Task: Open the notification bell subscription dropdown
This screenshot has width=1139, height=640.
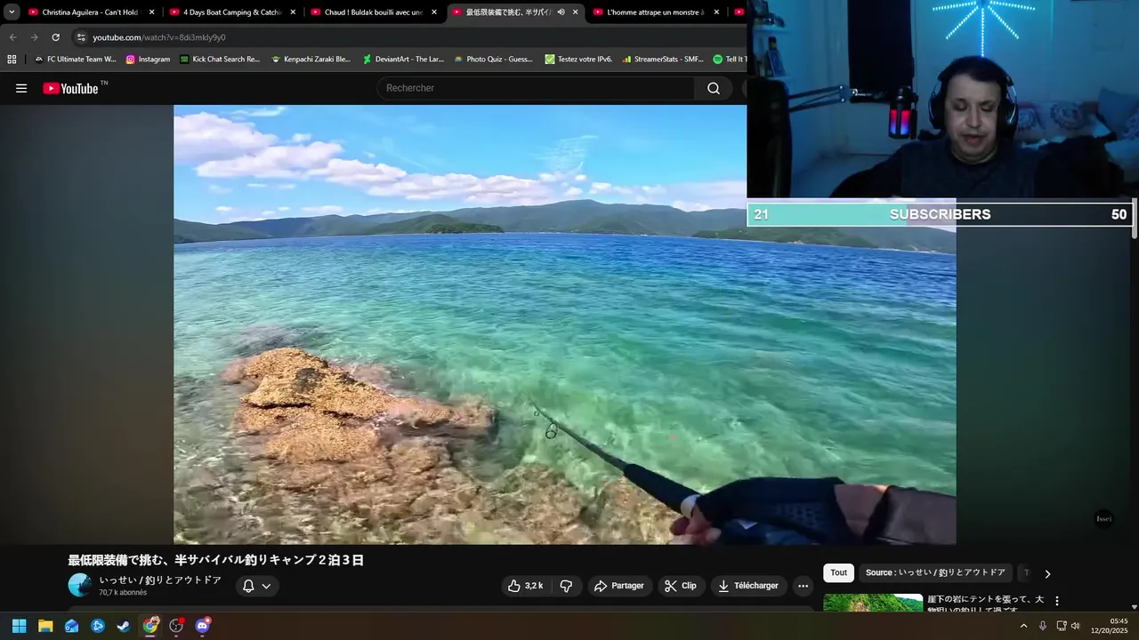Action: [x=257, y=586]
